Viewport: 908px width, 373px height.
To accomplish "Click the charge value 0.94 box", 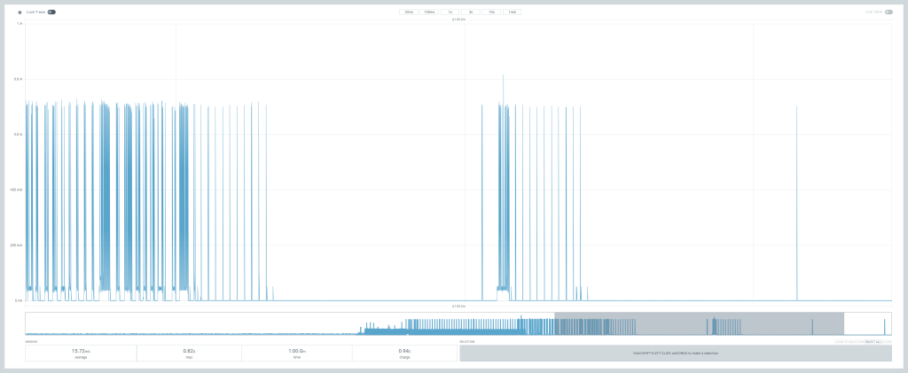I will pos(404,353).
